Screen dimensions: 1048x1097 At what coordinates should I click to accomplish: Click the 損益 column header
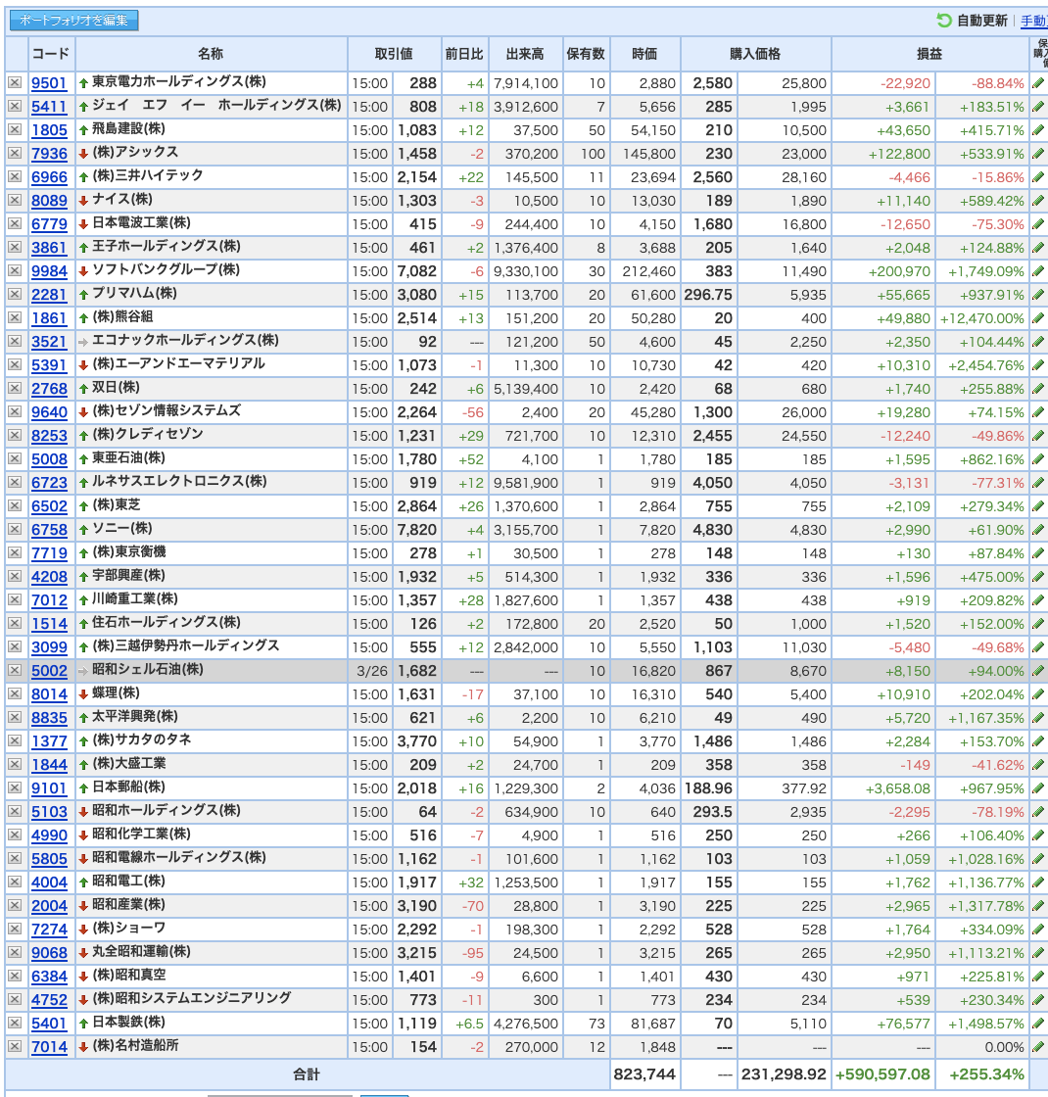click(x=929, y=54)
